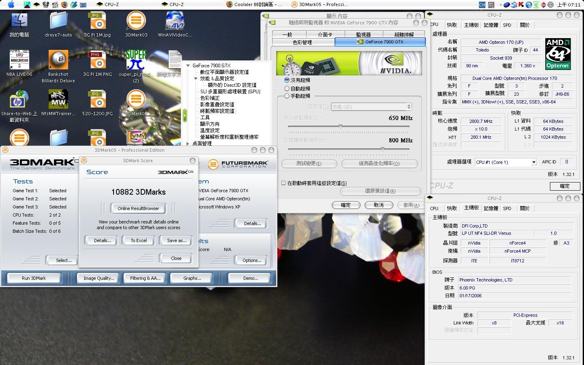
Task: Open the 介面卡 tab
Action: point(325,35)
